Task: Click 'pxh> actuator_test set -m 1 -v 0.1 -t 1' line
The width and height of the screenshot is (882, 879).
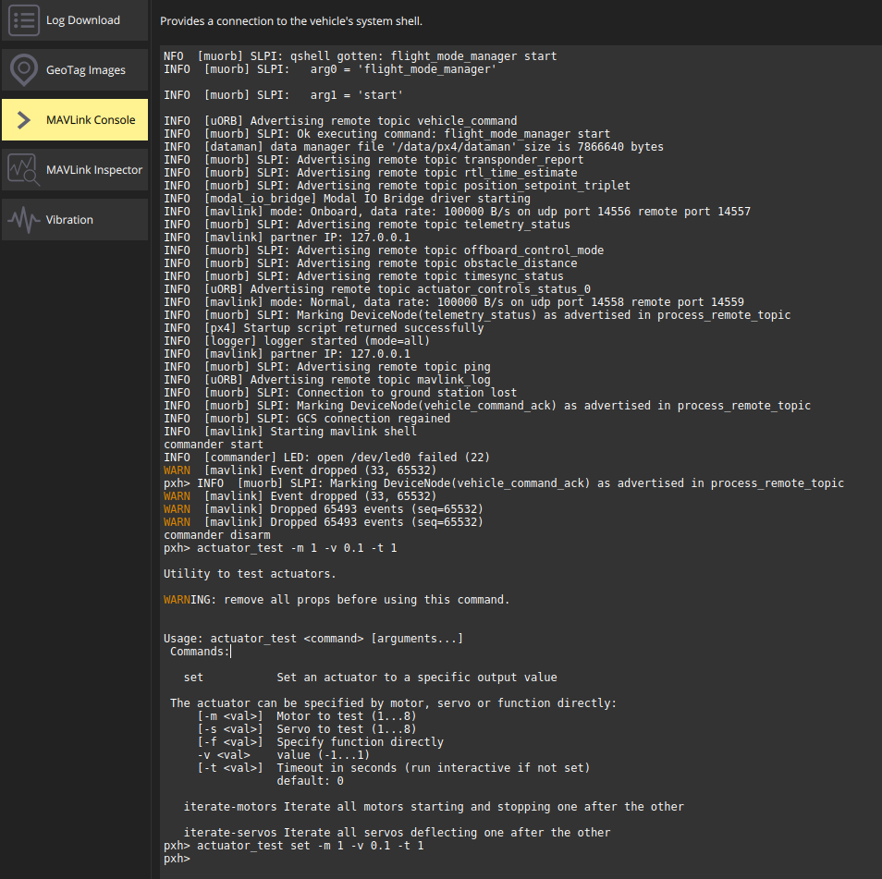Action: click(x=294, y=845)
